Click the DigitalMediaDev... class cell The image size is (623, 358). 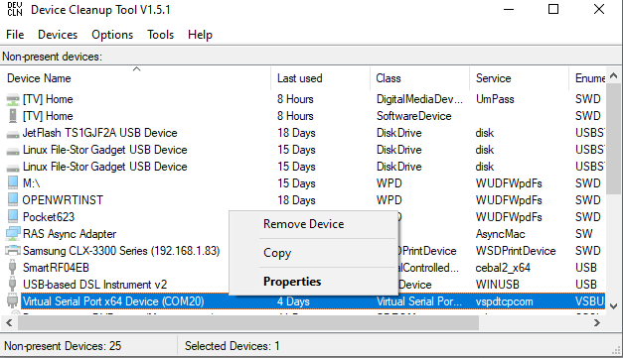pyautogui.click(x=419, y=99)
